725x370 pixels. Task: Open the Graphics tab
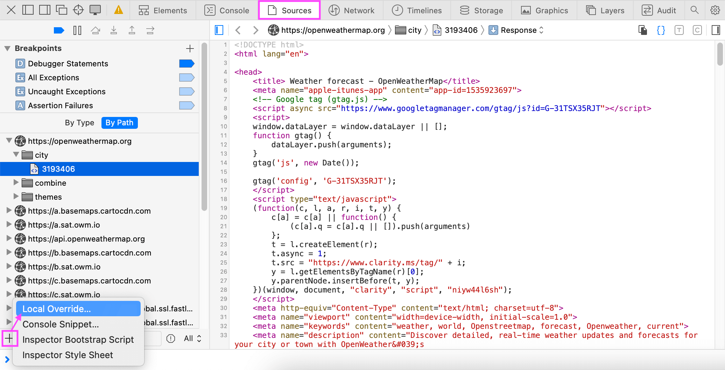click(x=544, y=10)
